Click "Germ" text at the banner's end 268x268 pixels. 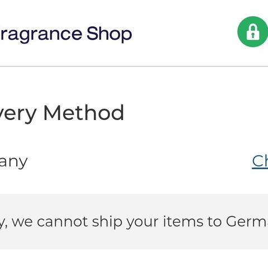tap(247, 222)
